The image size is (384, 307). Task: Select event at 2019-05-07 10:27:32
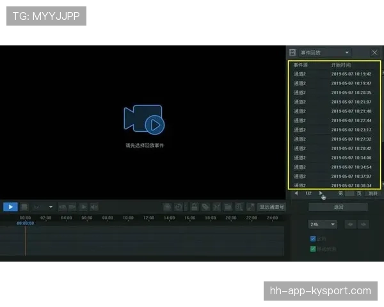335,139
